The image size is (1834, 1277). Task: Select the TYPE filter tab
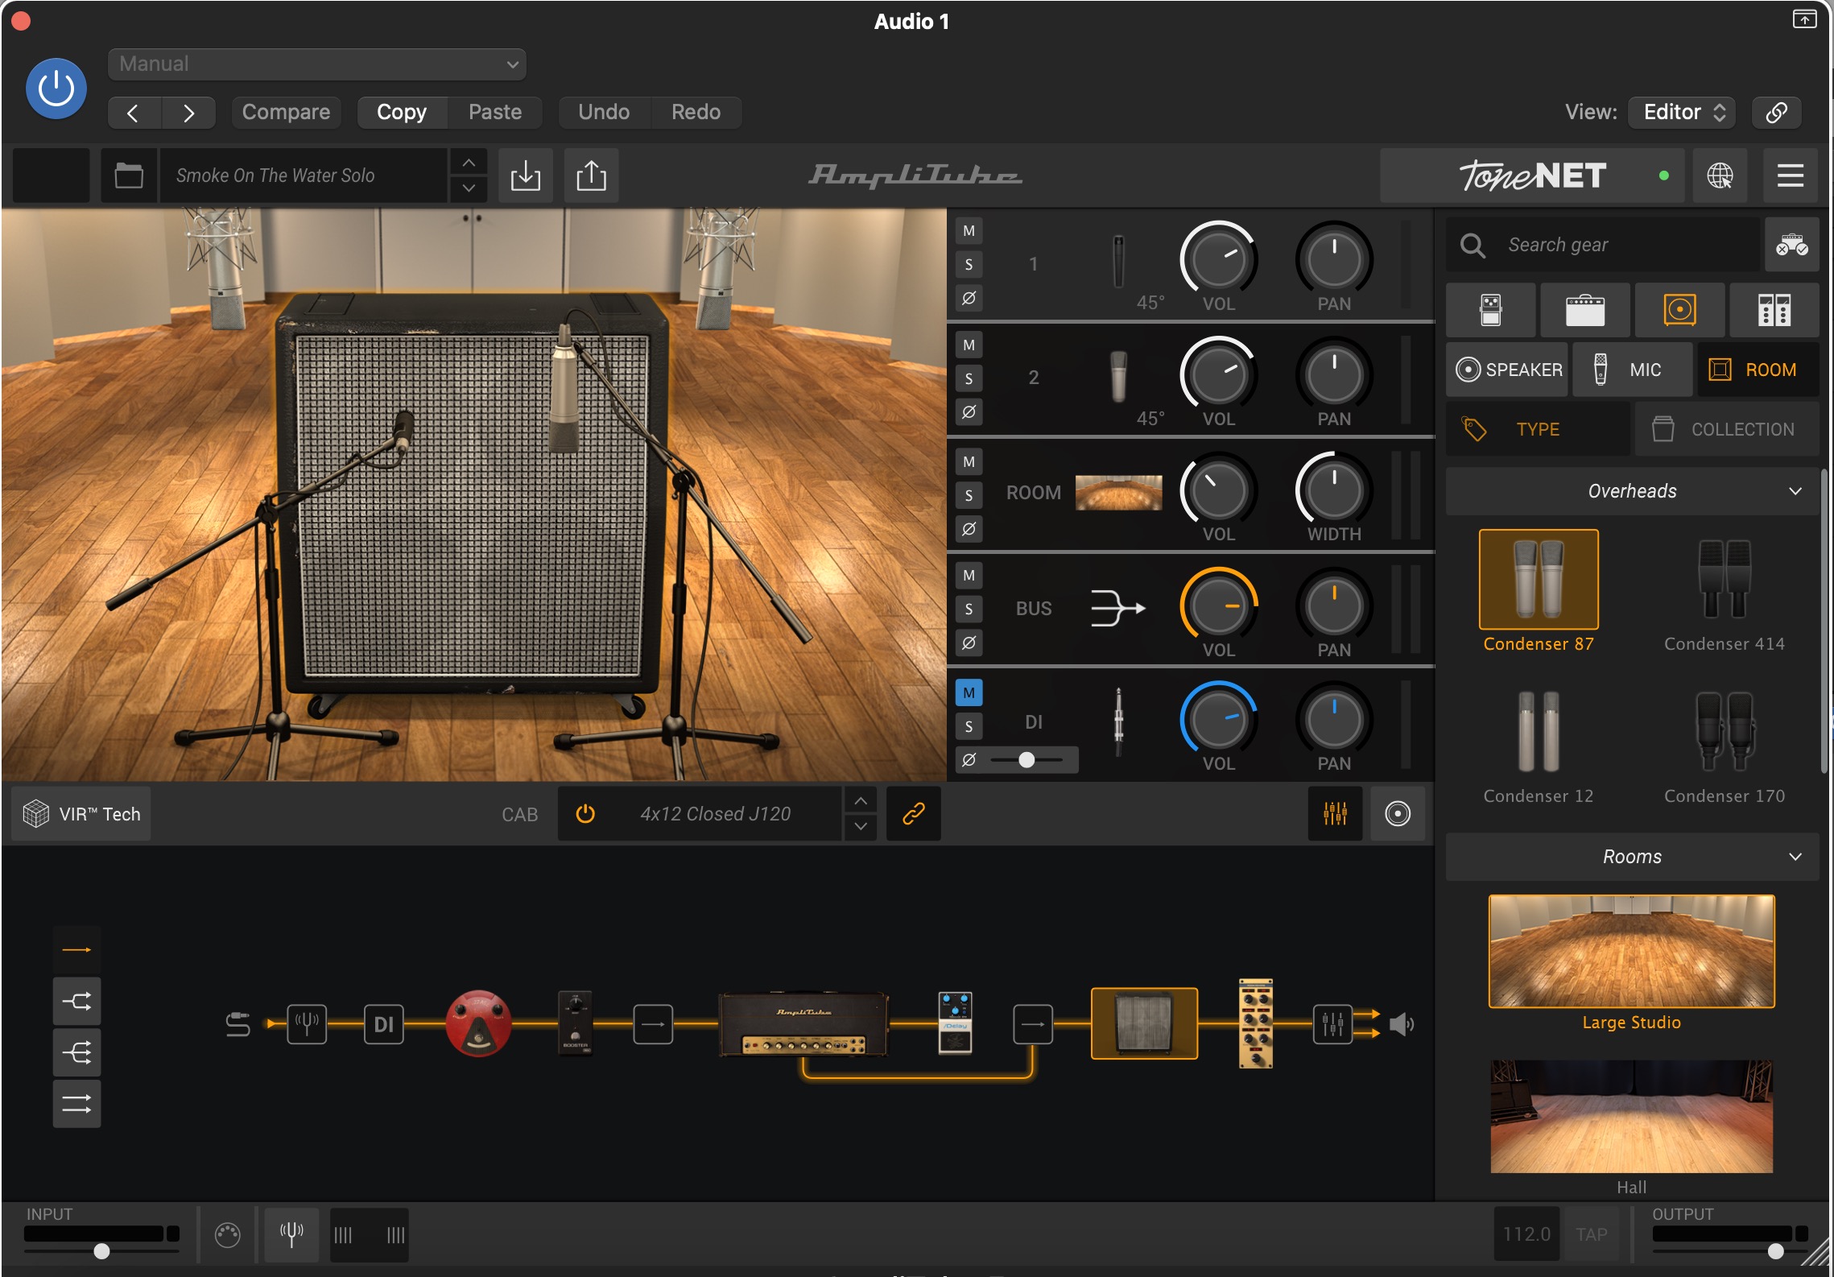(x=1538, y=429)
